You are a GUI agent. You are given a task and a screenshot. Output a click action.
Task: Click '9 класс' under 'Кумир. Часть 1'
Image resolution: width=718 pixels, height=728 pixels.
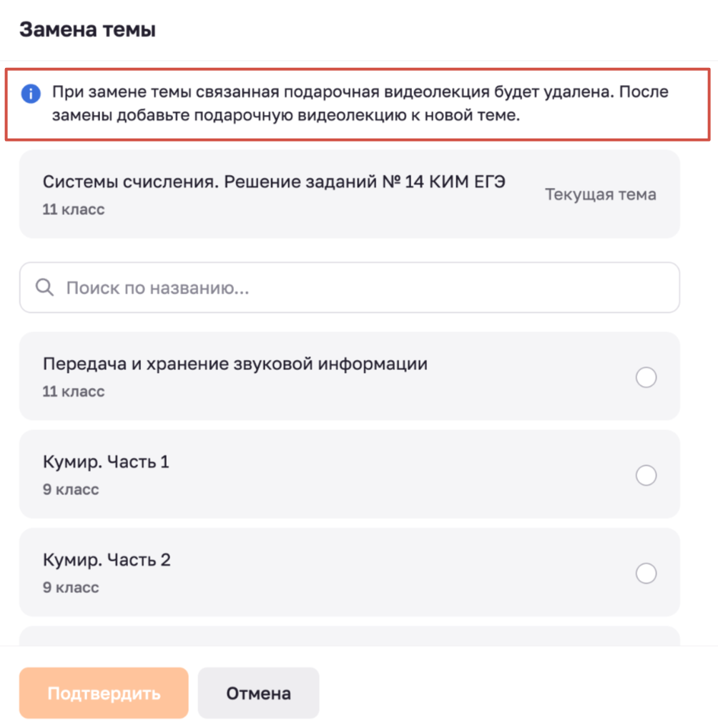point(71,489)
